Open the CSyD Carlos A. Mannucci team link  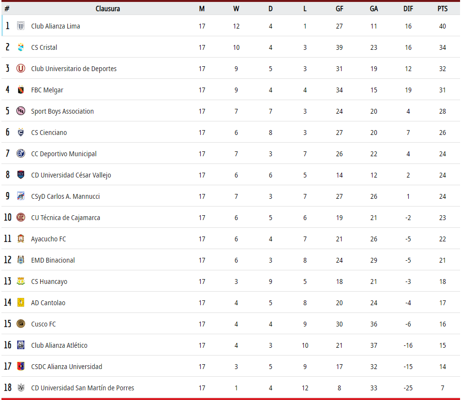(x=65, y=196)
